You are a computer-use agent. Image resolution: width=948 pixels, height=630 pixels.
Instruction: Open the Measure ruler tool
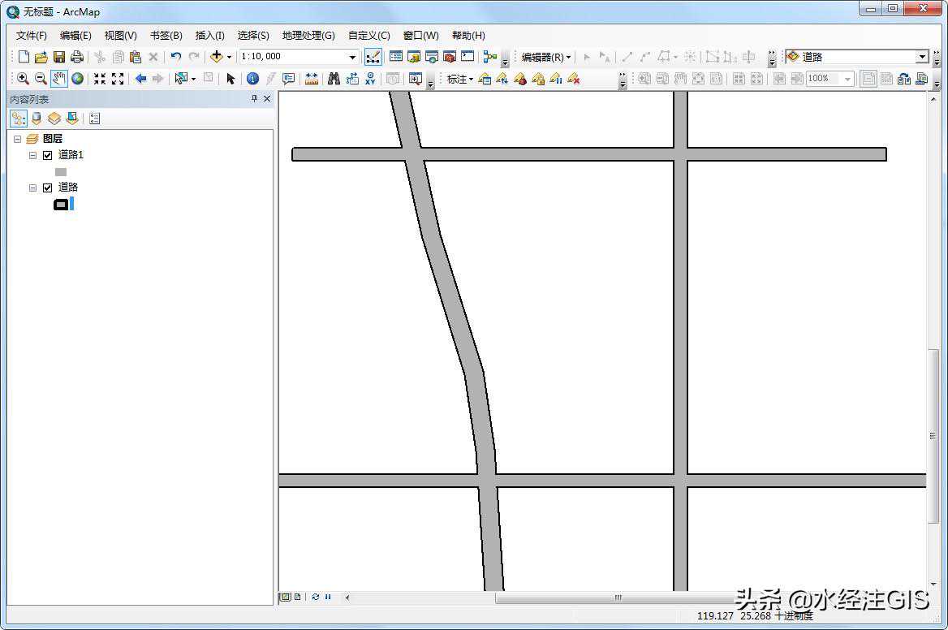click(x=311, y=79)
